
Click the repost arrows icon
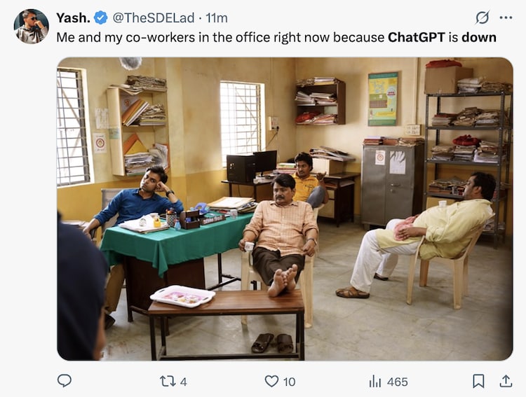pyautogui.click(x=168, y=381)
